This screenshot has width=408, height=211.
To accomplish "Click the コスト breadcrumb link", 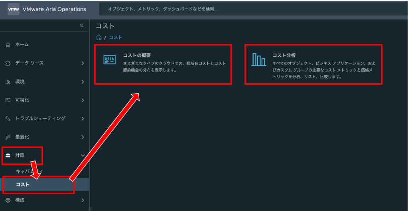I will click(x=116, y=37).
